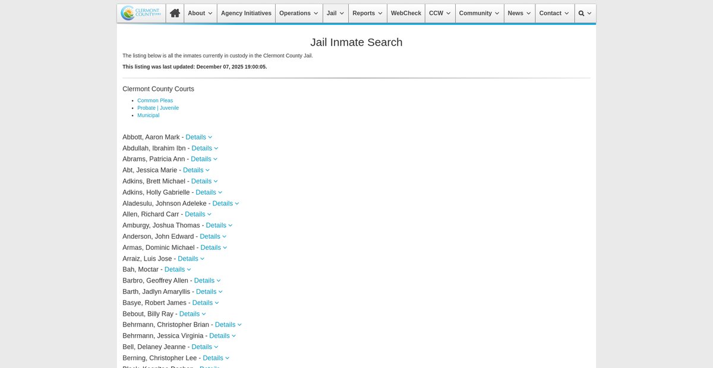Open the Contact menu
Viewport: 713px width, 368px height.
[554, 13]
